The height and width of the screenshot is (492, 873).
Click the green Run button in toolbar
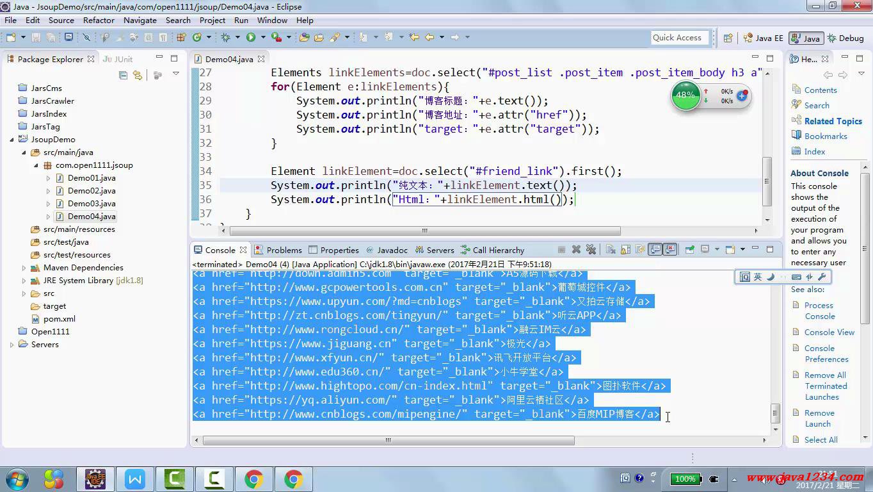pyautogui.click(x=251, y=37)
